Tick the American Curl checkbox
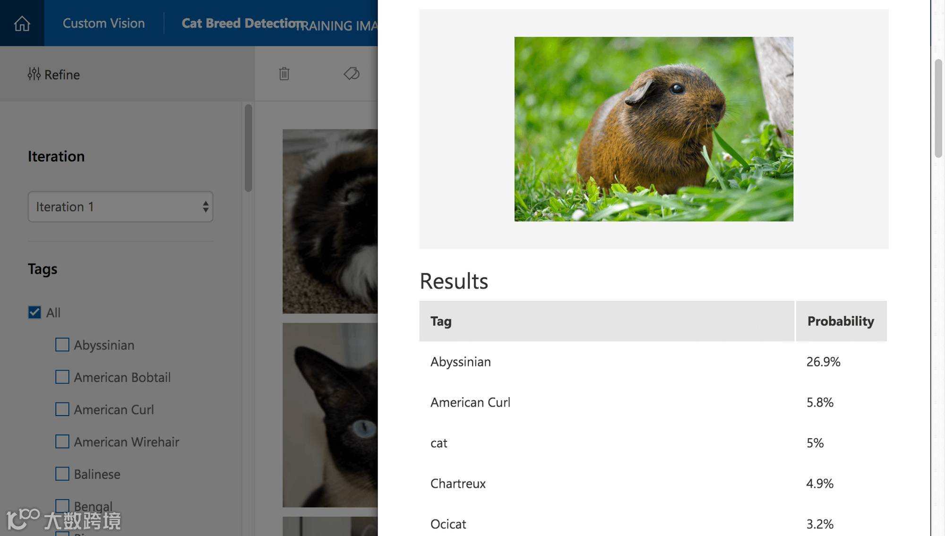945x536 pixels. 62,409
